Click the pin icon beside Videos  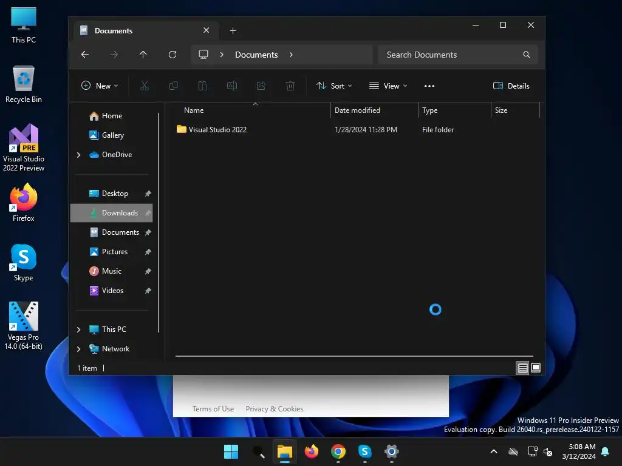pos(148,291)
